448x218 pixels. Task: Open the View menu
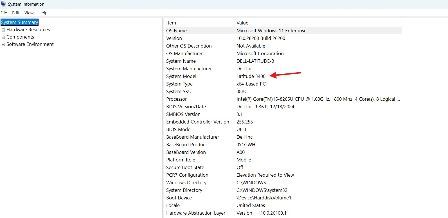click(29, 13)
